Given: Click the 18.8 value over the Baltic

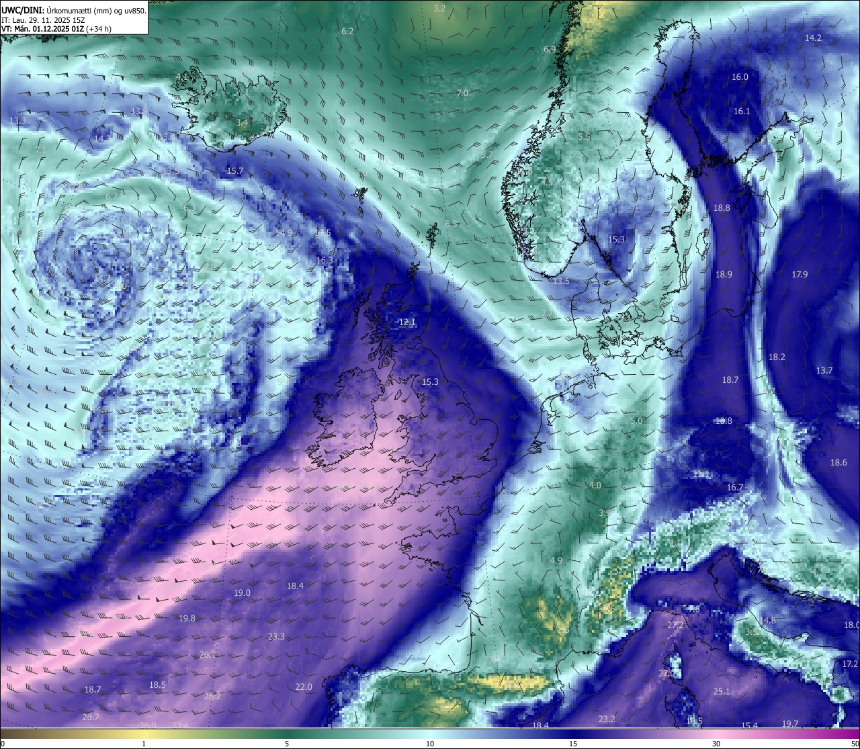Looking at the screenshot, I should point(722,208).
